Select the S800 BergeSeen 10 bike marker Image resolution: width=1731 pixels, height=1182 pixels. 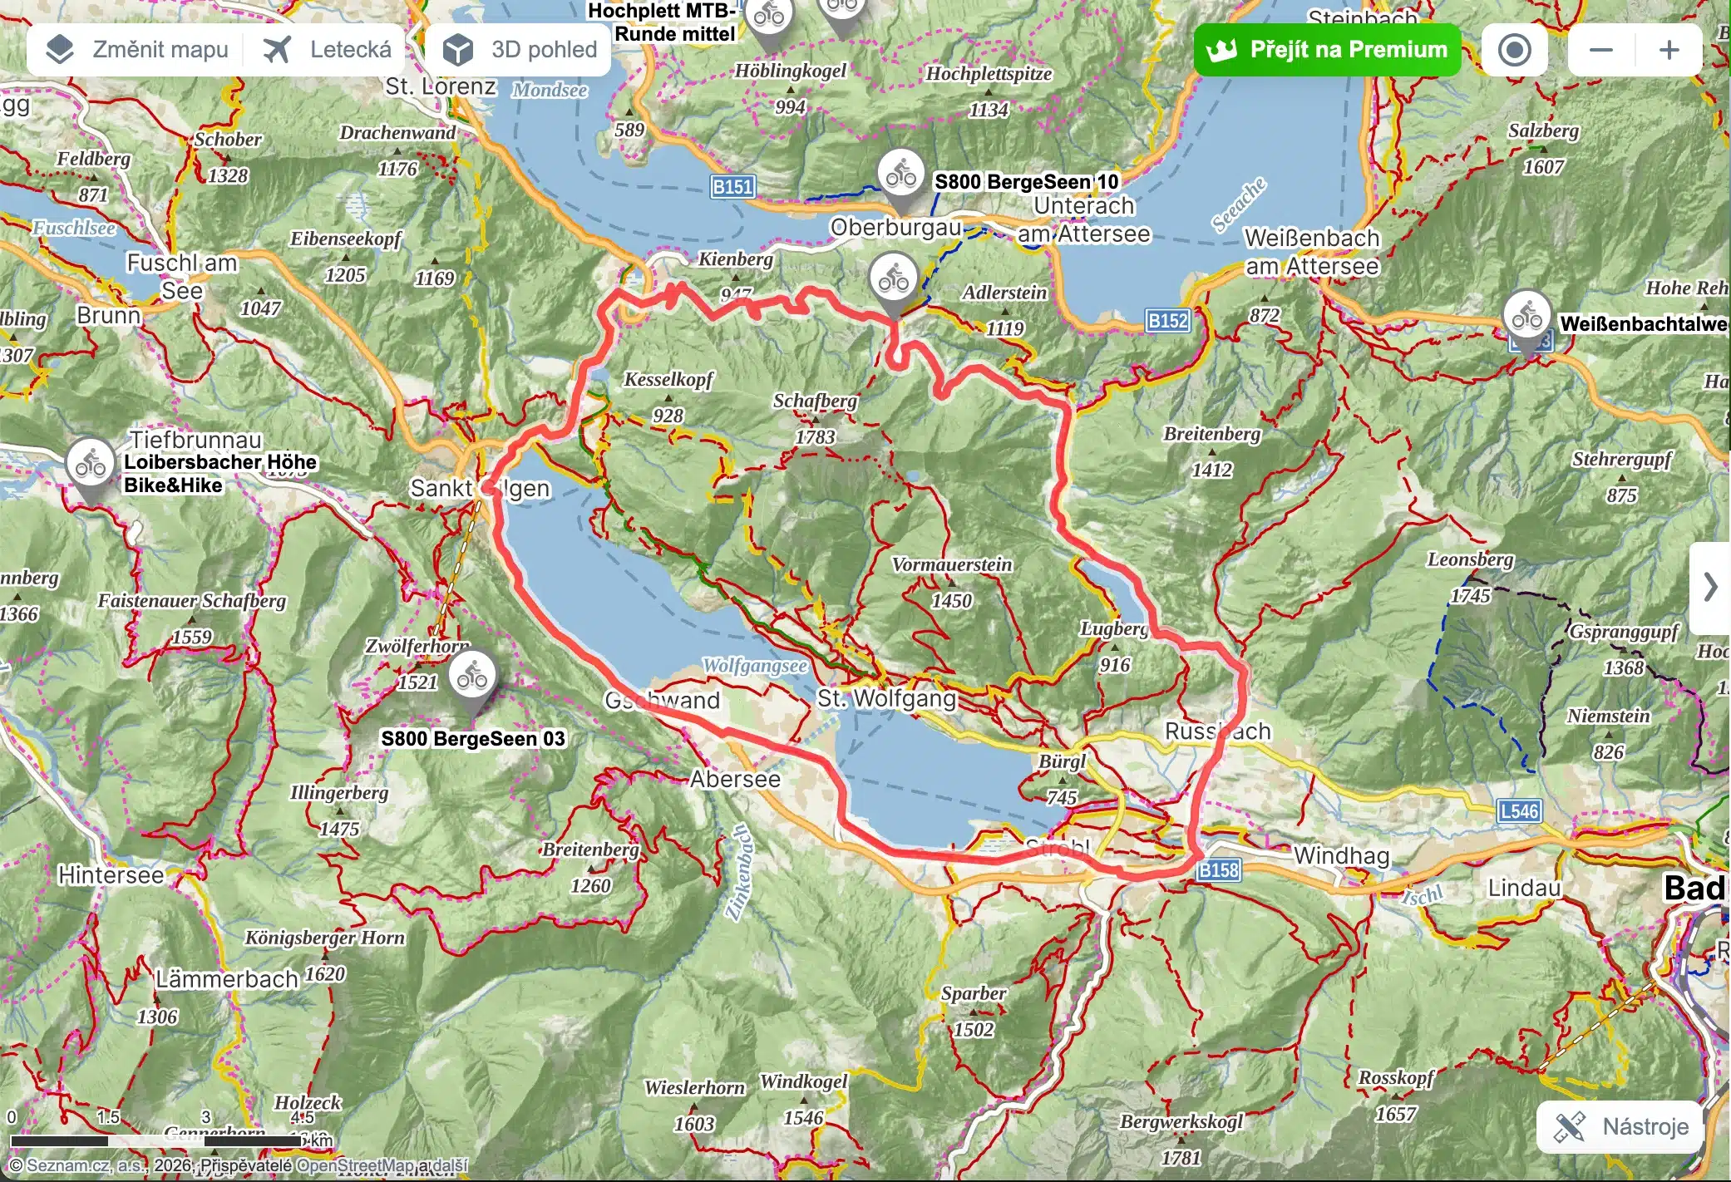(901, 178)
